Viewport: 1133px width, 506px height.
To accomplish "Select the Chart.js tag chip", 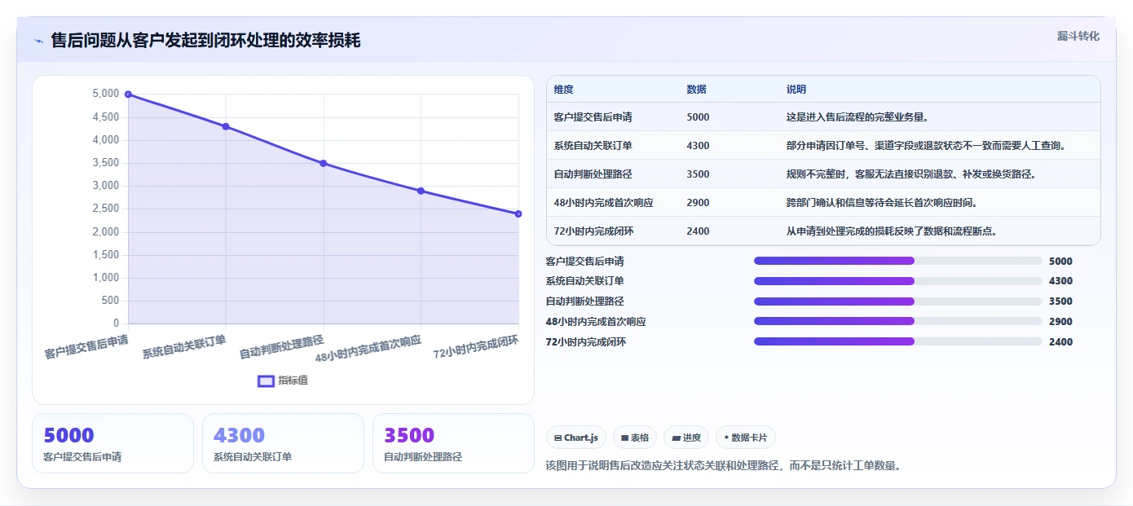I will pos(576,438).
